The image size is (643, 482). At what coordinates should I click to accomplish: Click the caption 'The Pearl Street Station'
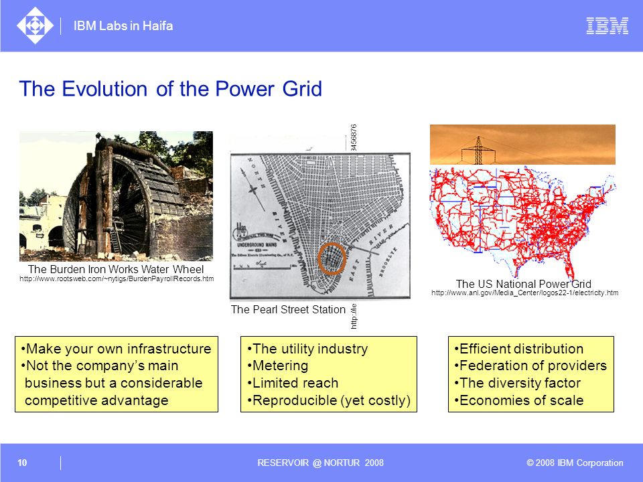[288, 309]
